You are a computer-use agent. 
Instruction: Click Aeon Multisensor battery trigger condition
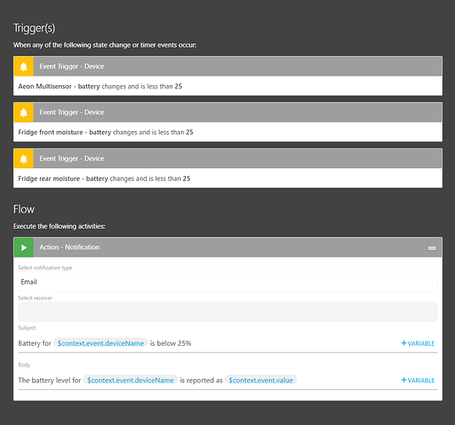click(100, 87)
